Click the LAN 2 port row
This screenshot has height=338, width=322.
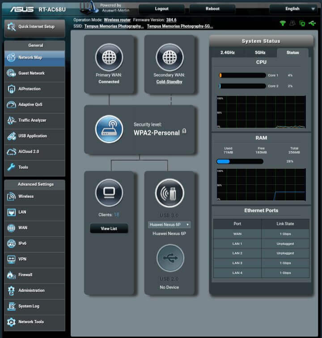(261, 253)
